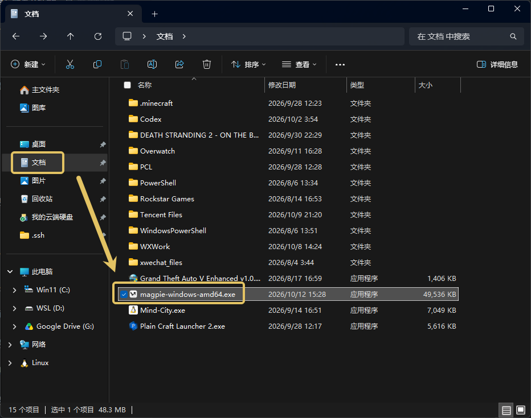Toggle the select-all checkbox beside 名称
Image resolution: width=531 pixels, height=418 pixels.
(127, 85)
